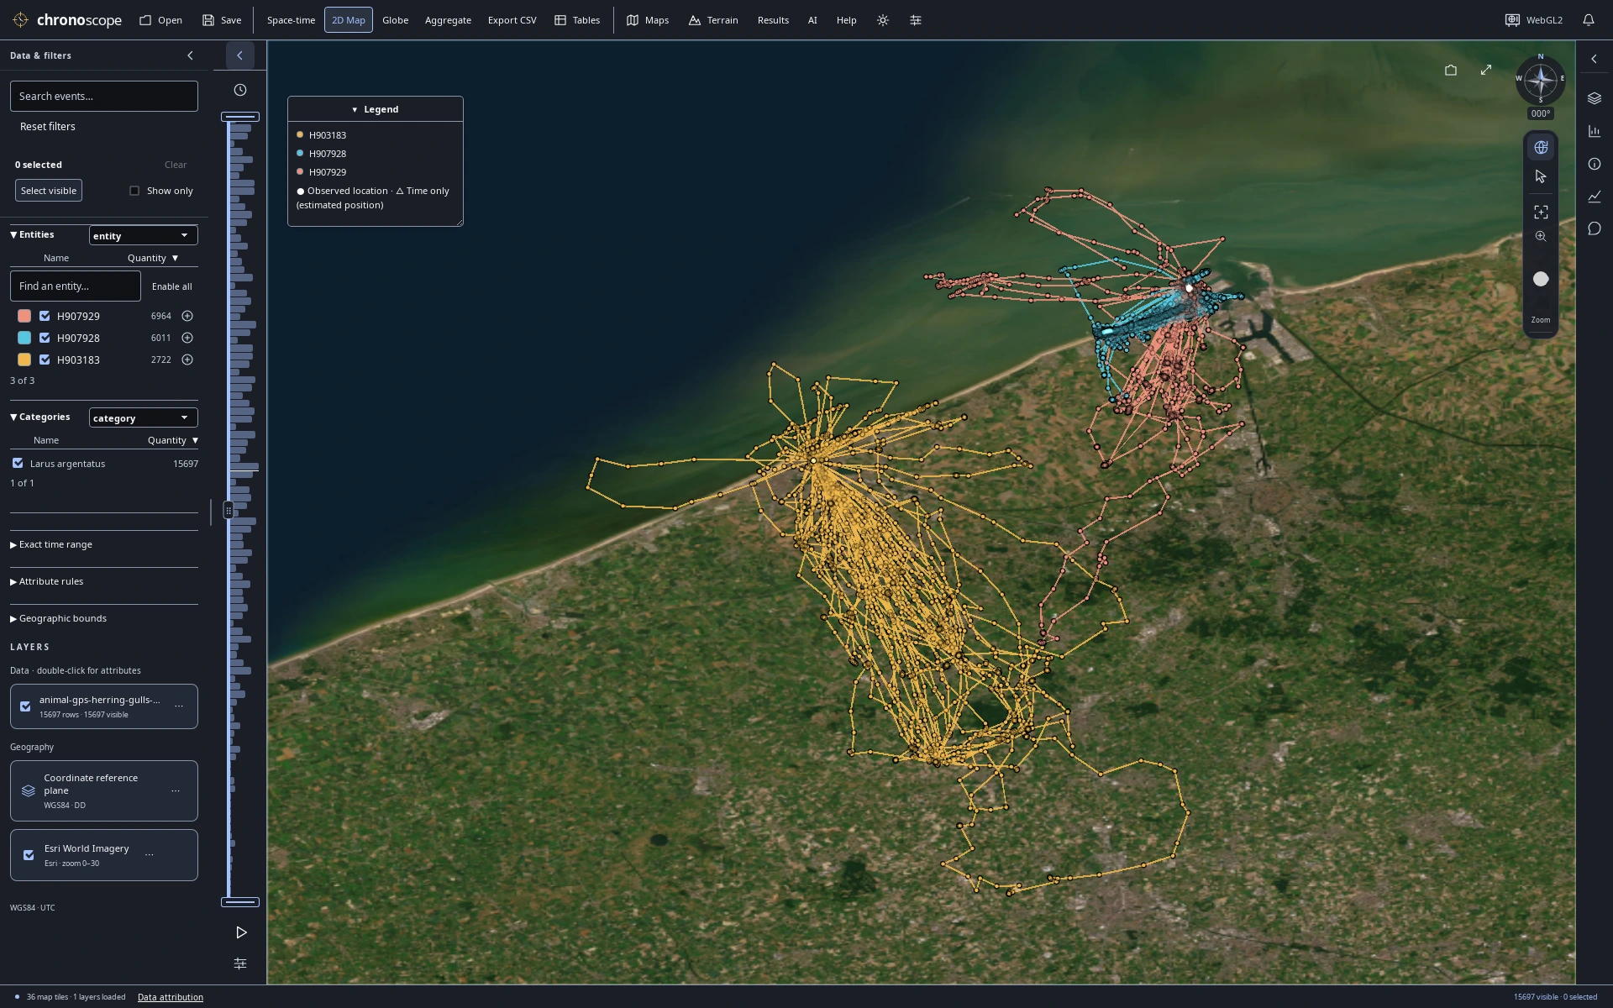This screenshot has width=1613, height=1008.
Task: Click the fullscreen expand map icon
Action: pyautogui.click(x=1486, y=70)
